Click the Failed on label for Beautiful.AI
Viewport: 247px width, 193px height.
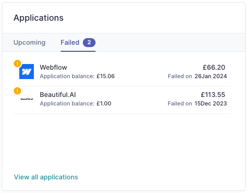pos(180,104)
